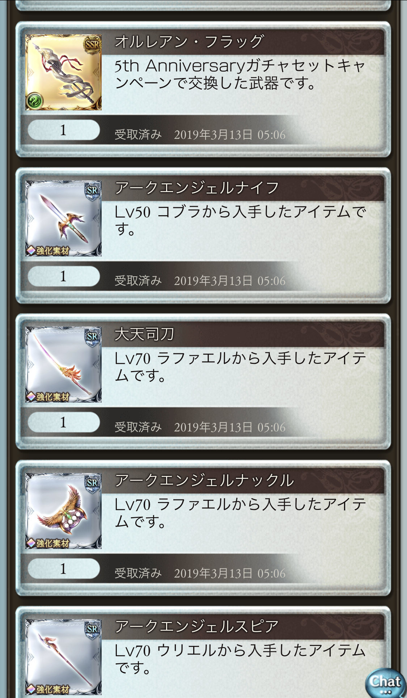Select the アークエンジェルナイフ title bar

tap(242, 188)
